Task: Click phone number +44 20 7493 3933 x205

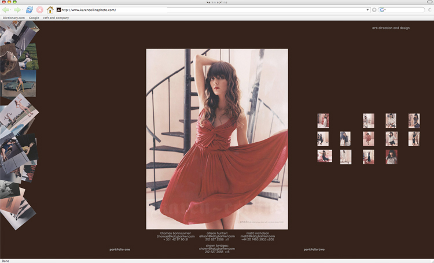Action: 258,239
